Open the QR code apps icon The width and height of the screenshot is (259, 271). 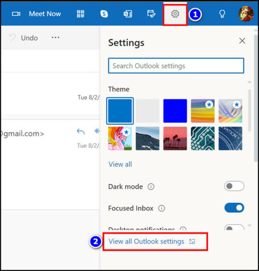click(81, 14)
